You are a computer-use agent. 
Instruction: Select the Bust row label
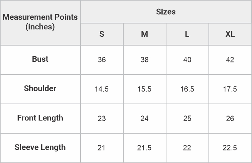click(x=40, y=60)
